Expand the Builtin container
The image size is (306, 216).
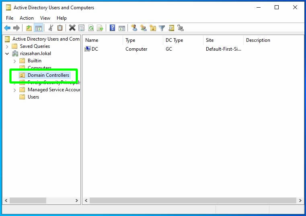(15, 61)
